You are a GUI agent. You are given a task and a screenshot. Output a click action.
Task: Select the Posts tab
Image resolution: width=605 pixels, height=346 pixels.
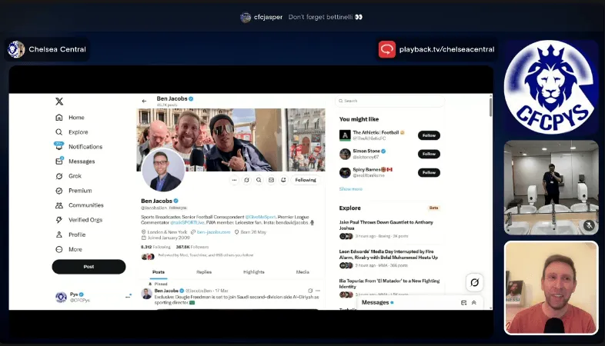tap(159, 272)
